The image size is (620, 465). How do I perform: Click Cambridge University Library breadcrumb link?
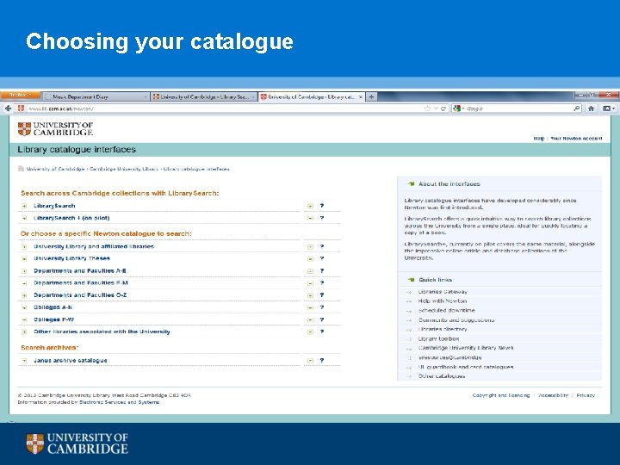124,169
